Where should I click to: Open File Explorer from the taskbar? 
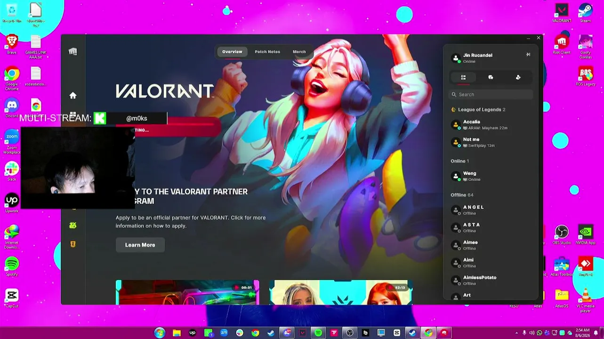pos(177,333)
